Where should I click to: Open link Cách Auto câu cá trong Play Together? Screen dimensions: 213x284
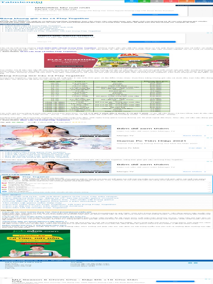(x=33, y=26)
